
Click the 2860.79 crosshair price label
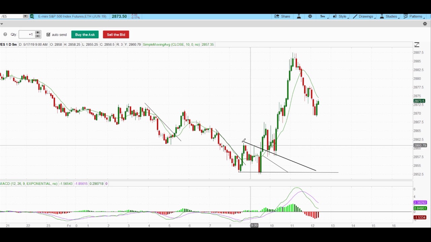[x=420, y=146]
